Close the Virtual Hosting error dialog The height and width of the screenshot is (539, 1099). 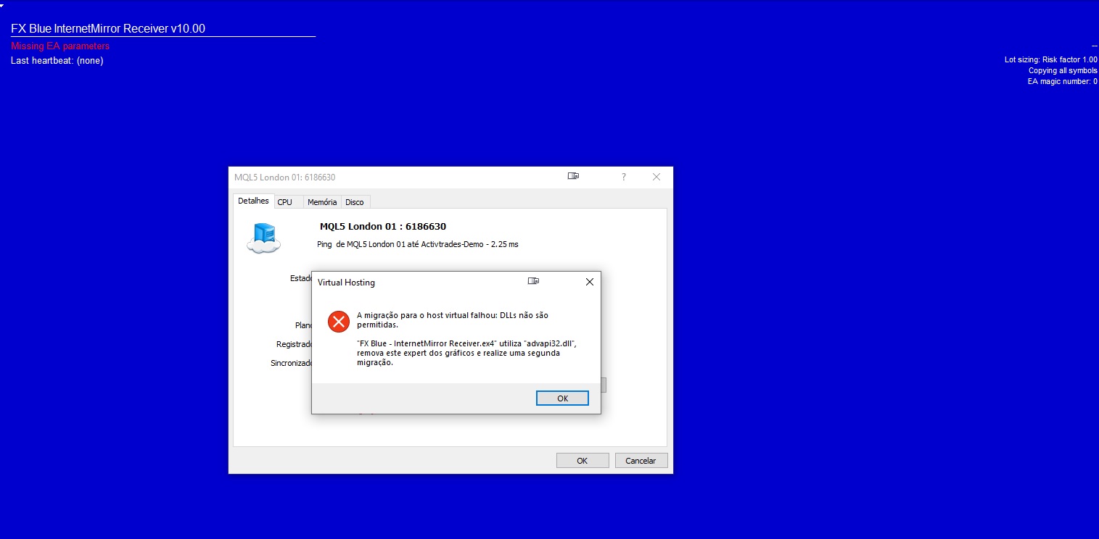589,282
